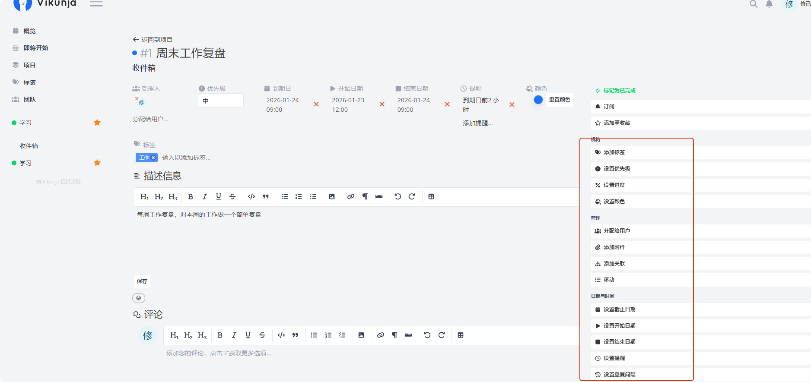Add emoji reaction below the description

coord(139,298)
